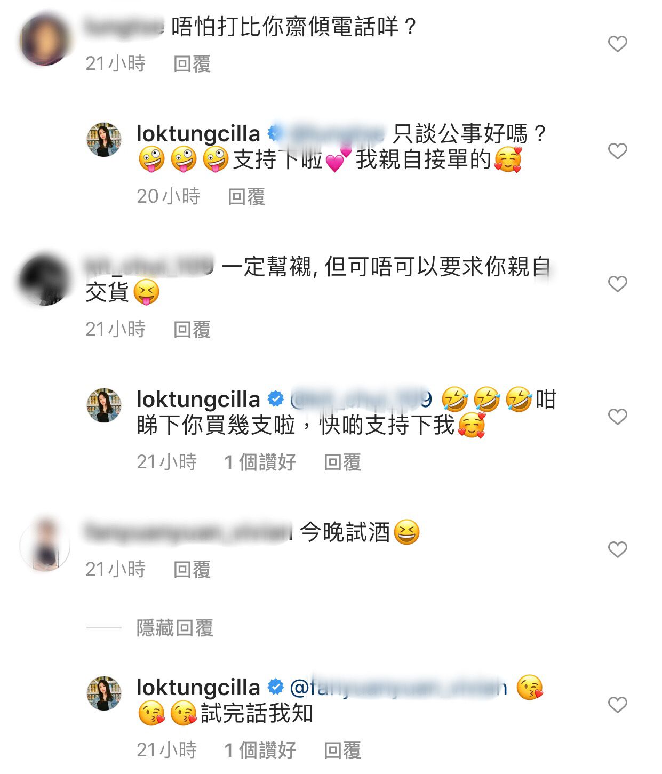This screenshot has height=774, width=662.
Task: Like loktungcilla's reply 只談公事好嗎
Action: pos(617,151)
